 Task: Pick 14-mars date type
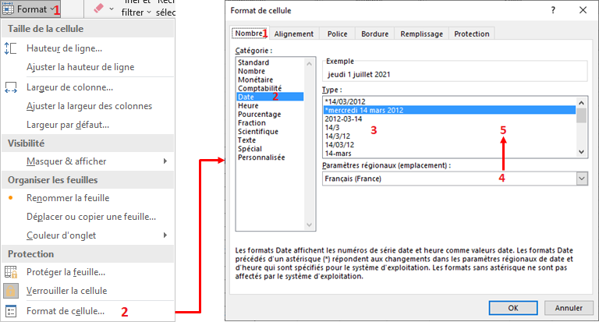coord(449,153)
